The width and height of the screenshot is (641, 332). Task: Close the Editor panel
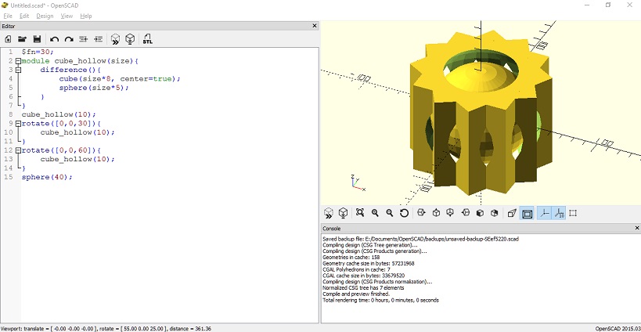(x=315, y=26)
